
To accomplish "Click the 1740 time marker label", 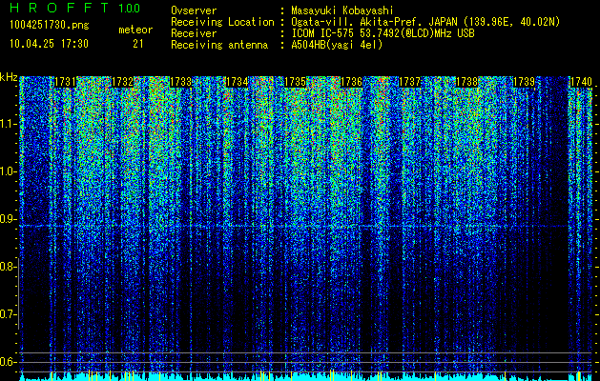I will [581, 82].
